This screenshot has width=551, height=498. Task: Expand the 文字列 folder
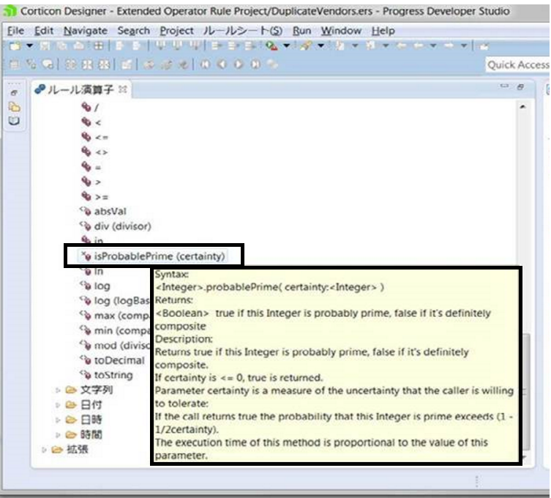tap(58, 390)
